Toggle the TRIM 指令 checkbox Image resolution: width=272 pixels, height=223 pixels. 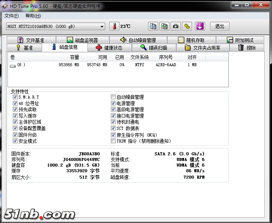point(113,141)
